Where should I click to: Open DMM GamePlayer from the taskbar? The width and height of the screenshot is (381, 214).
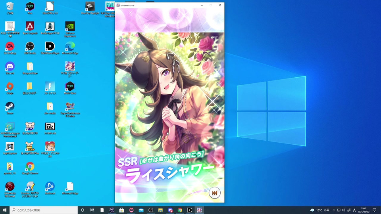tap(190, 210)
